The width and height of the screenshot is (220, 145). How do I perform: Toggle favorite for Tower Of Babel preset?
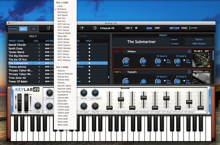click(39, 81)
